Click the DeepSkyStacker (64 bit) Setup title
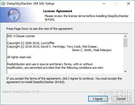135x105 pixels. pos(31,4)
